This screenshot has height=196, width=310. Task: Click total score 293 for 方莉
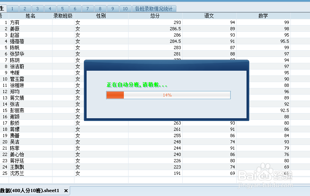point(177,23)
